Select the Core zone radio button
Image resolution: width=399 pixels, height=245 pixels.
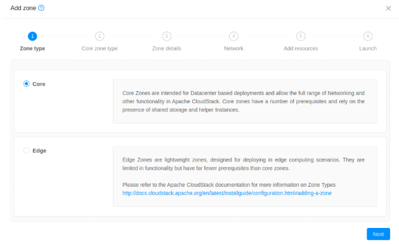coord(27,84)
